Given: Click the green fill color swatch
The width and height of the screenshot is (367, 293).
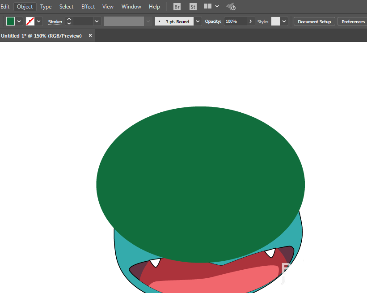Looking at the screenshot, I should click(x=11, y=21).
